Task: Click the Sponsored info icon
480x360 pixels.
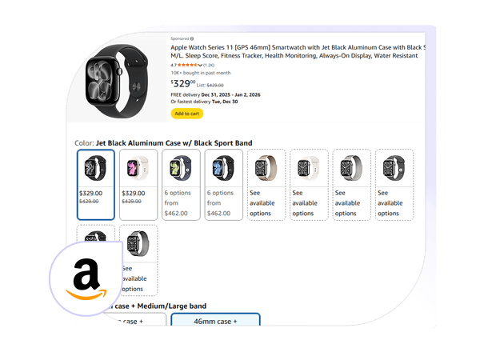Action: tap(192, 39)
